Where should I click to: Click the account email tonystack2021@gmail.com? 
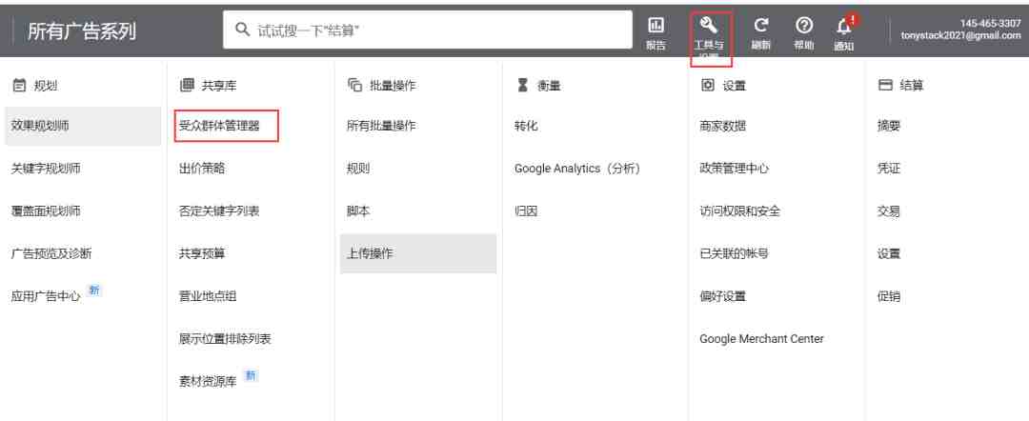[x=961, y=36]
